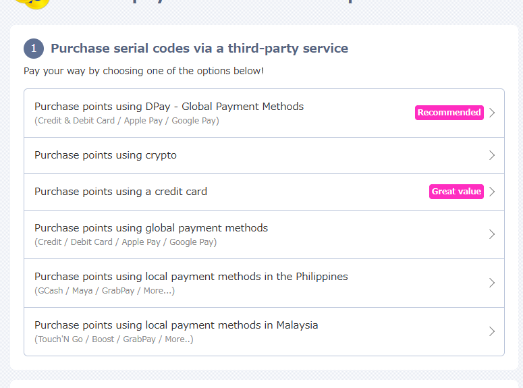Click the yellow logo icon at top

tap(31, 3)
